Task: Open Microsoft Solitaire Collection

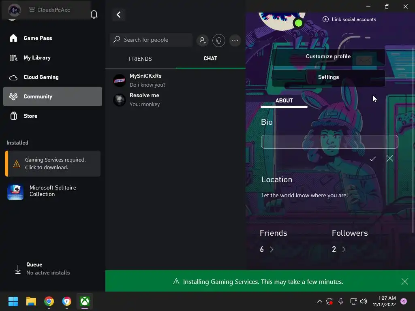Action: (53, 191)
